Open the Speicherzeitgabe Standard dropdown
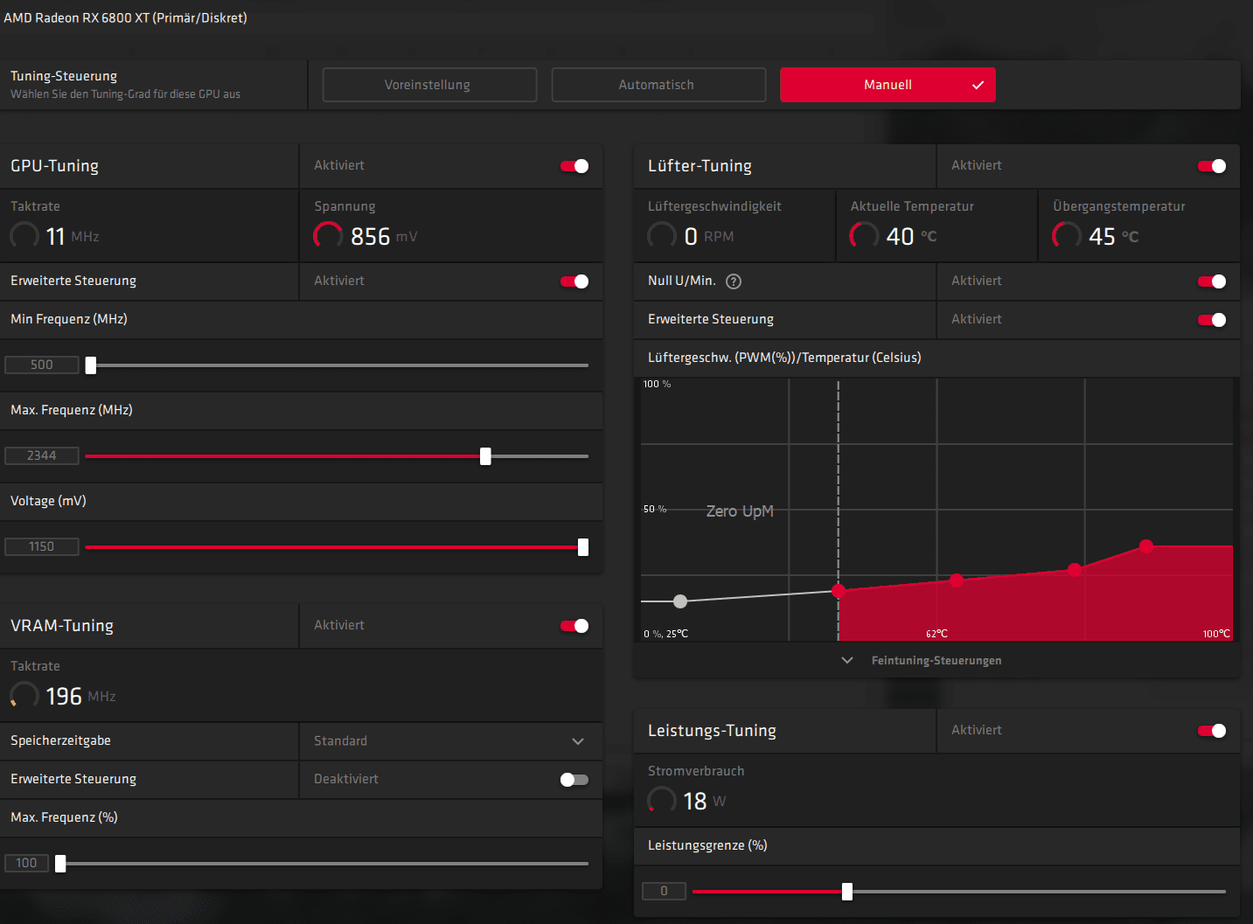Image resolution: width=1253 pixels, height=924 pixels. tap(451, 741)
